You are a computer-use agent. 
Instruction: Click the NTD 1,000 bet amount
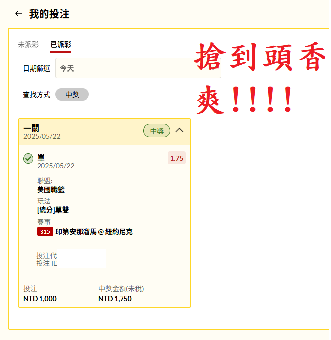point(40,299)
